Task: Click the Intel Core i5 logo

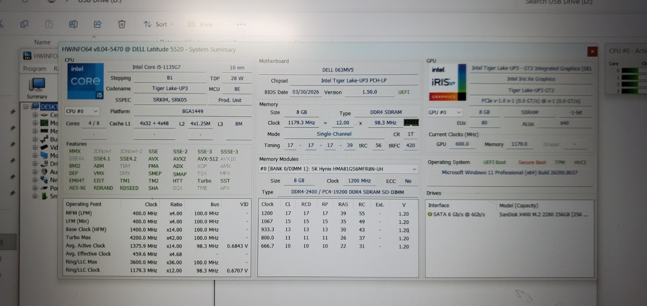Action: pos(85,81)
